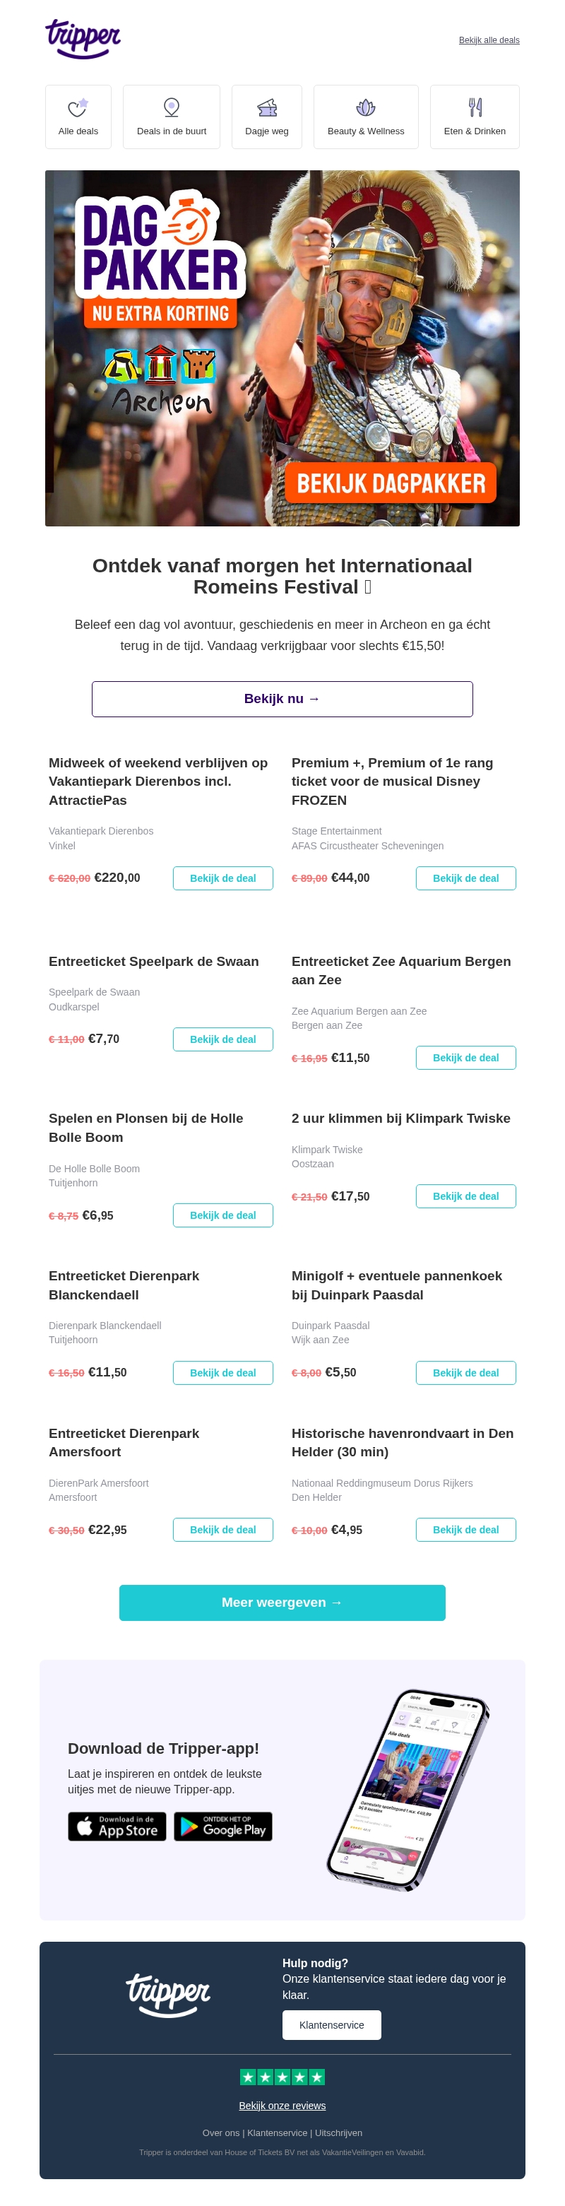Open the Dagje weg ticket icon
The width and height of the screenshot is (565, 2206).
point(266,108)
